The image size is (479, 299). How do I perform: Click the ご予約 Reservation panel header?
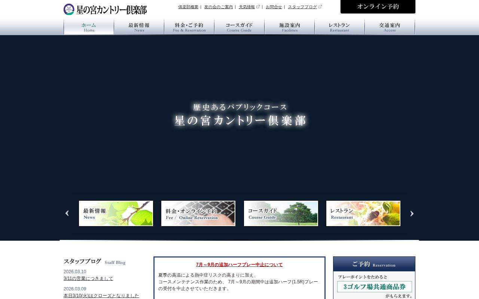pos(374,264)
